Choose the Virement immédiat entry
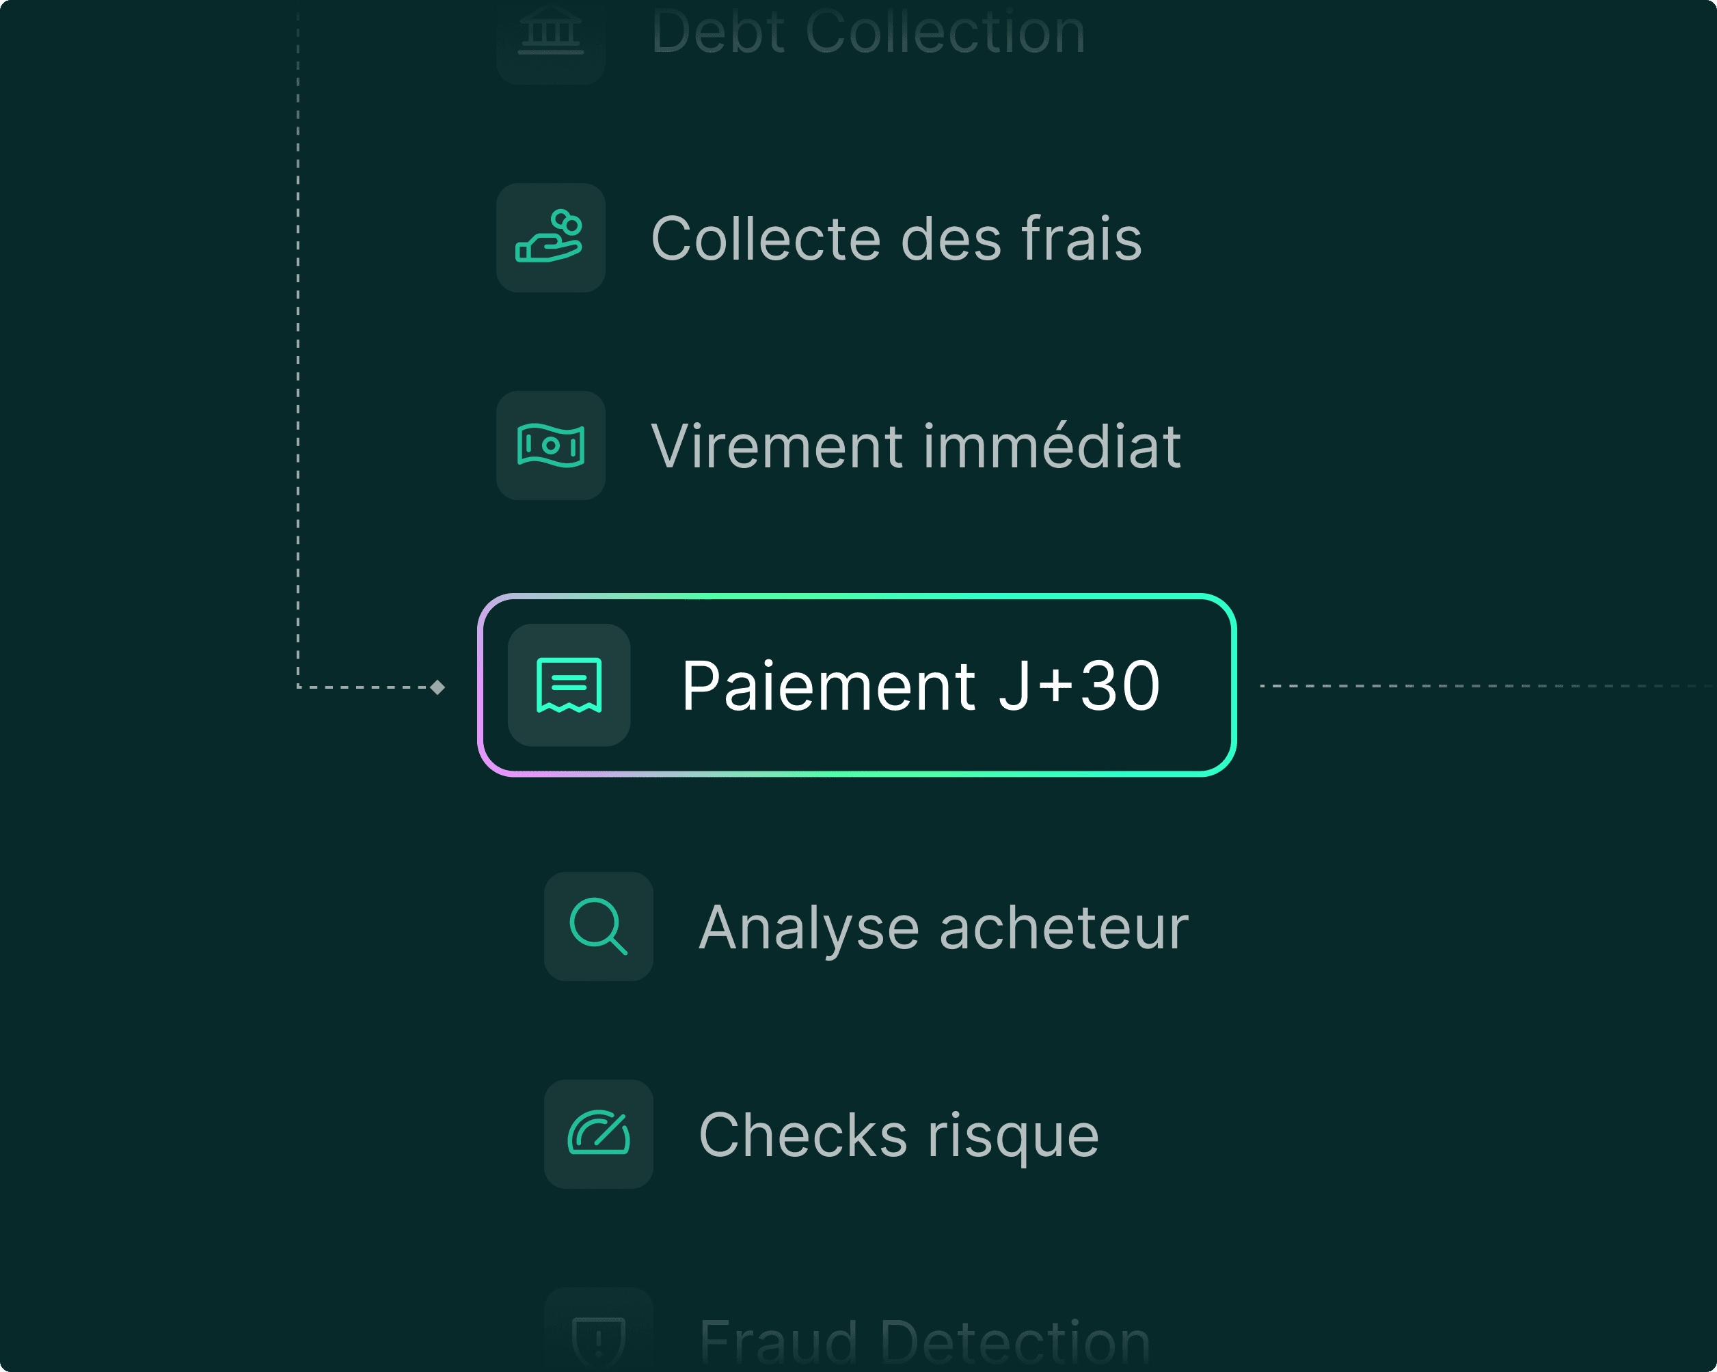 [915, 446]
